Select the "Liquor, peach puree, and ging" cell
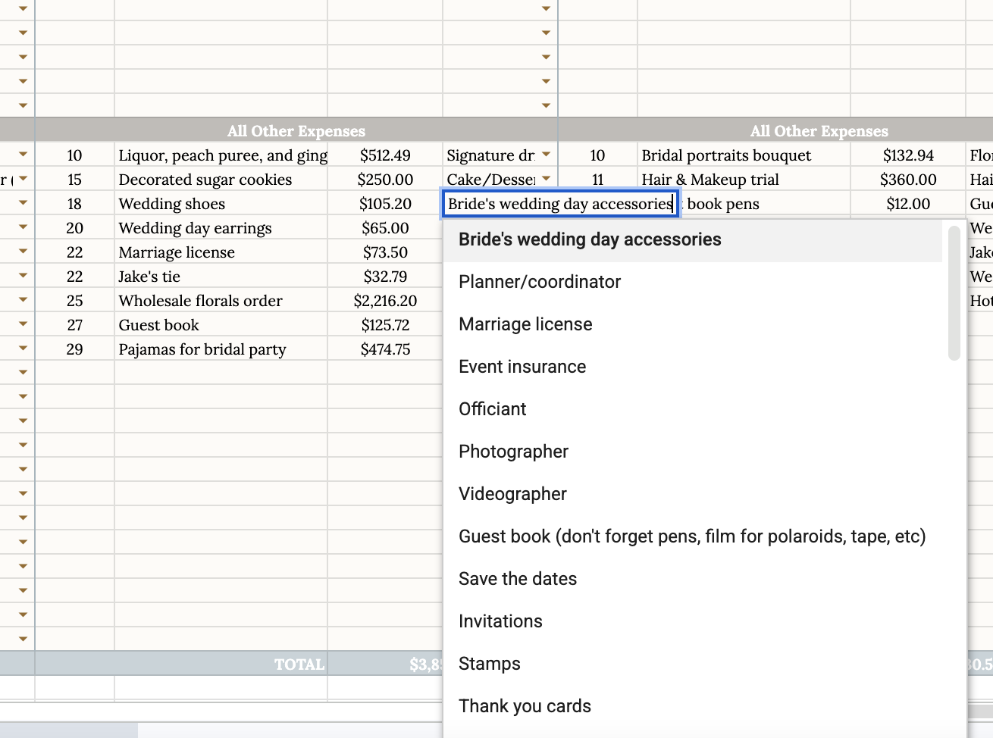This screenshot has height=738, width=993. [x=221, y=155]
